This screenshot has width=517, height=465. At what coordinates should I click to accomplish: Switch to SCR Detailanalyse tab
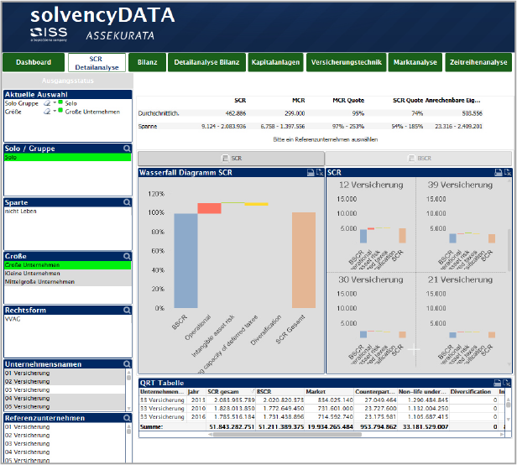coord(97,62)
